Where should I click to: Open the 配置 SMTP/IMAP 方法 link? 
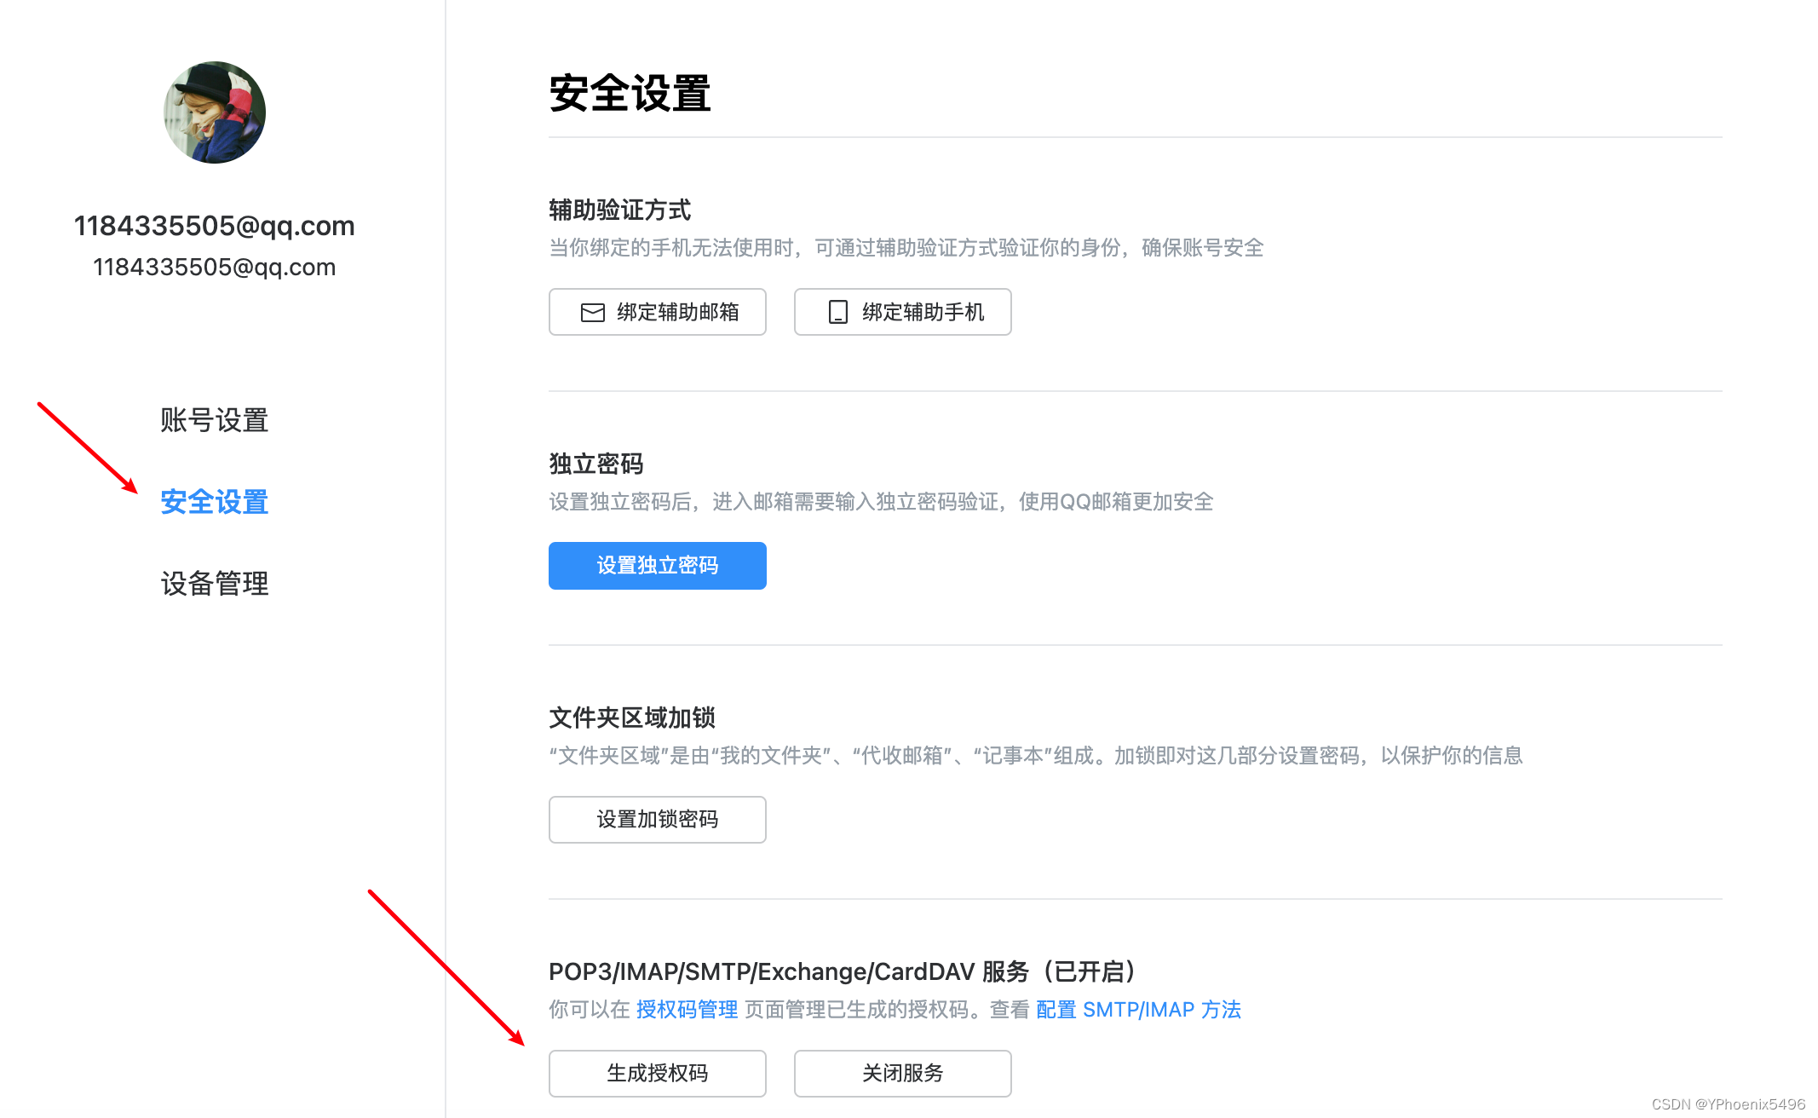click(x=1138, y=1010)
